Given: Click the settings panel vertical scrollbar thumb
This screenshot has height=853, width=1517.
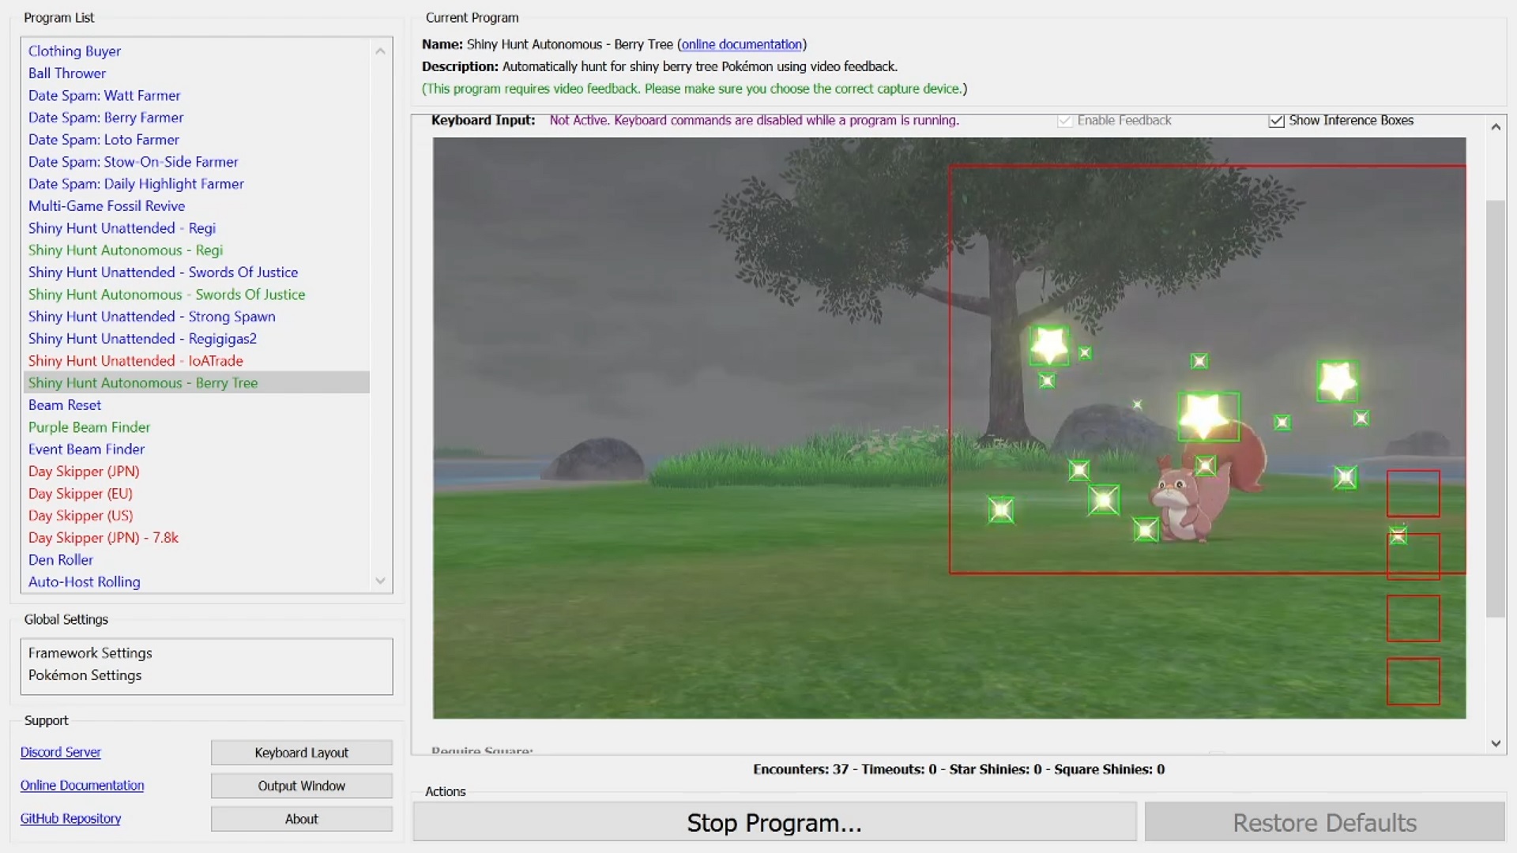Looking at the screenshot, I should point(1495,407).
